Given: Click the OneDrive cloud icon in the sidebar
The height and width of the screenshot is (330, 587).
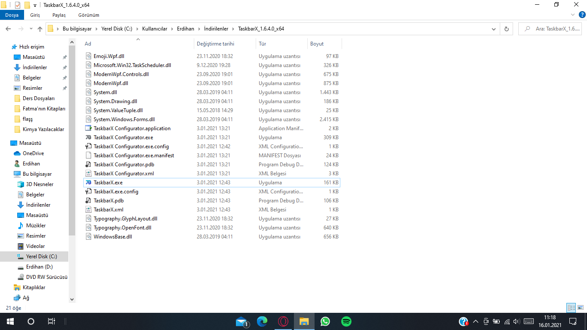Looking at the screenshot, I should tap(17, 153).
